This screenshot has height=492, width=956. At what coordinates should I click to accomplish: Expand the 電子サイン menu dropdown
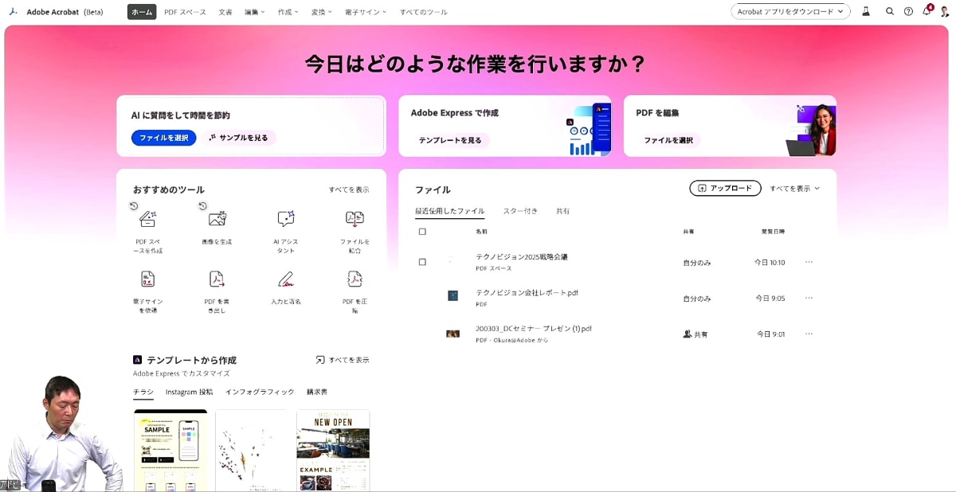366,12
